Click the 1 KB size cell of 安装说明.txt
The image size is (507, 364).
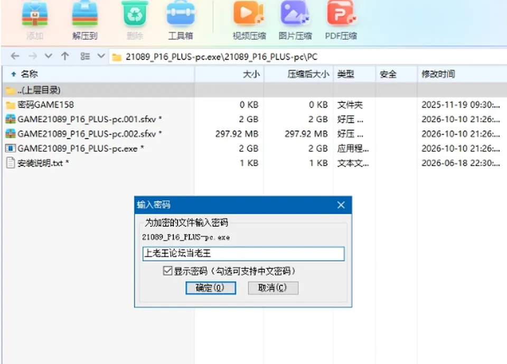[x=249, y=163]
